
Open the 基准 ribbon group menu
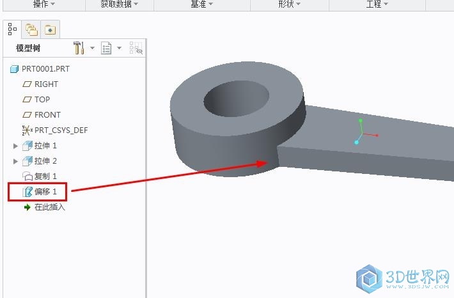tap(202, 4)
